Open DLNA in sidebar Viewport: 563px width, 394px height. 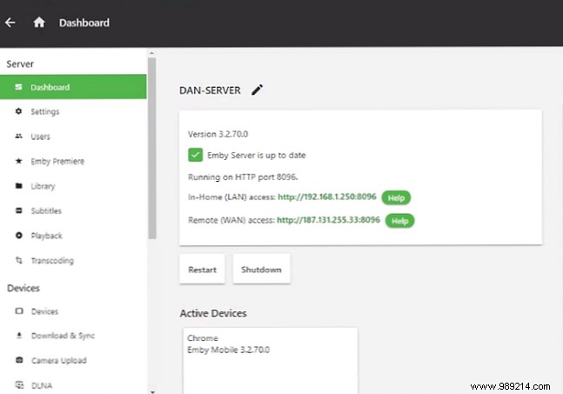(73, 384)
